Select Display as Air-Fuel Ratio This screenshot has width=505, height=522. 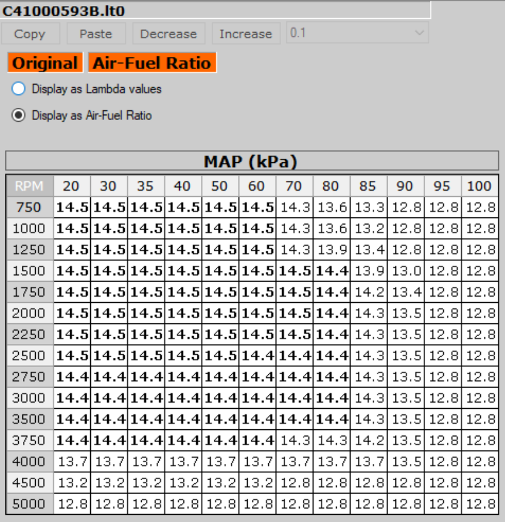(19, 115)
